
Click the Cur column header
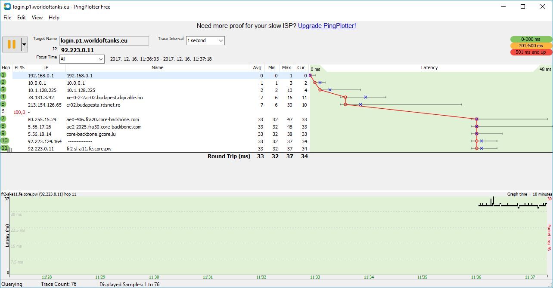[x=301, y=68]
